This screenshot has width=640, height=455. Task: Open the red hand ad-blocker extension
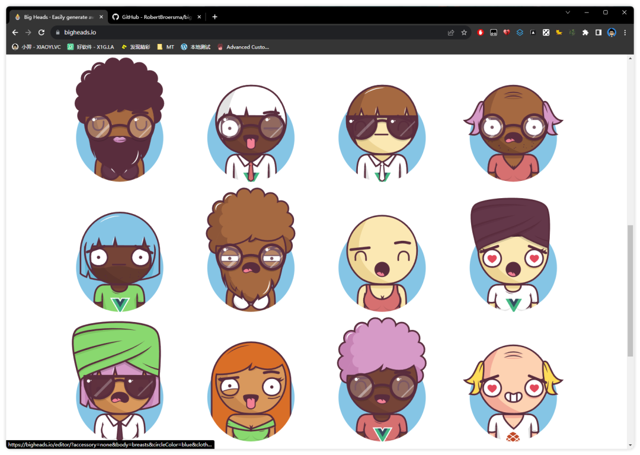(481, 33)
